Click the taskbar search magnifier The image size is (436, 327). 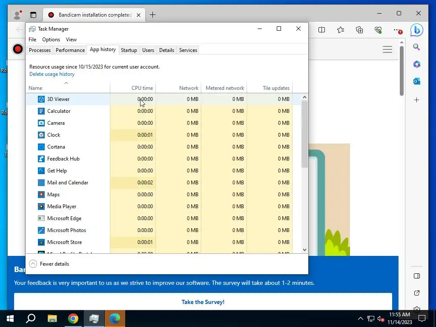tap(31, 318)
